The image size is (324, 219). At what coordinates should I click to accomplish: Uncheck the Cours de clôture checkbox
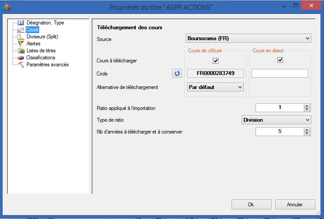[215, 60]
